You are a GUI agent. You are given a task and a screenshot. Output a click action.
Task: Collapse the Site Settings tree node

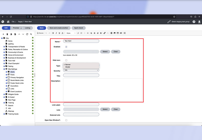[x=4, y=69]
